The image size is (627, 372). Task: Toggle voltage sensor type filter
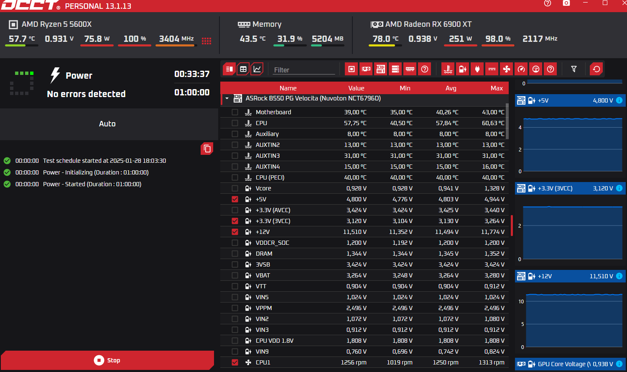tap(463, 69)
